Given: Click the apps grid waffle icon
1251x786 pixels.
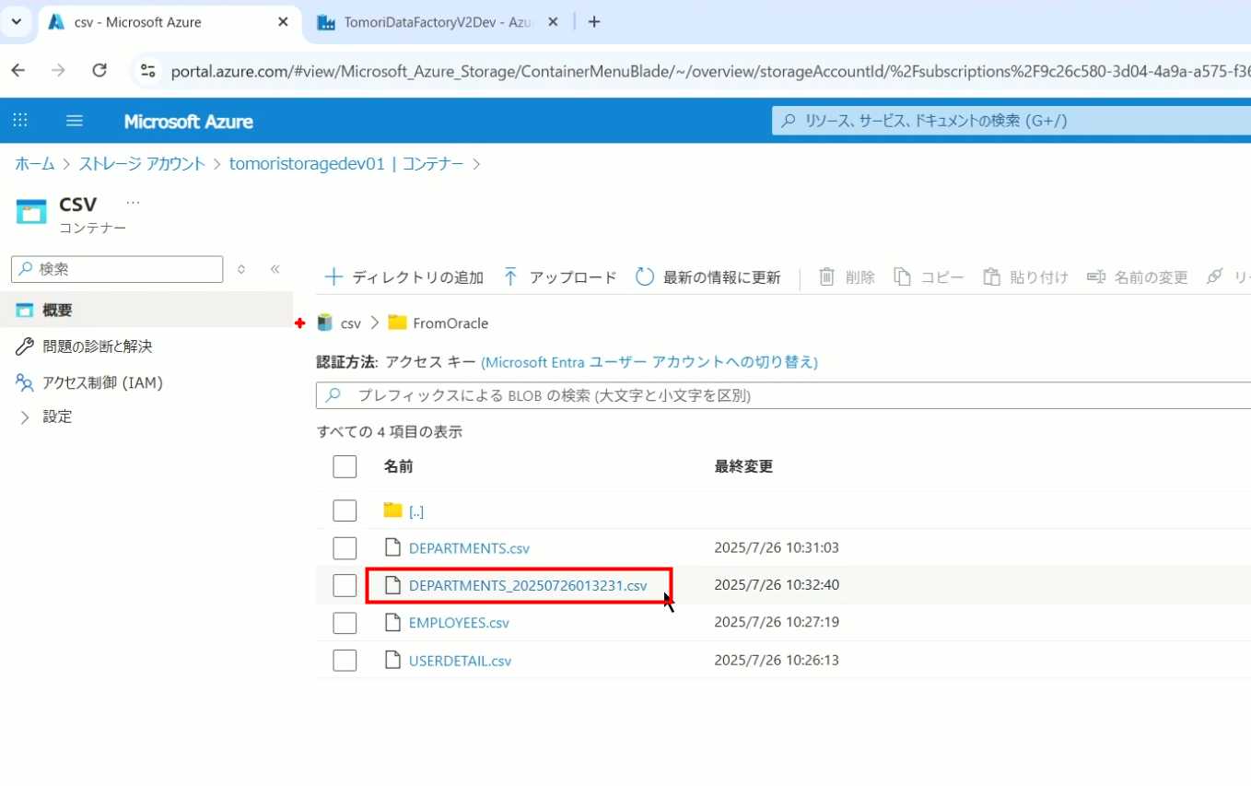Looking at the screenshot, I should 20,121.
